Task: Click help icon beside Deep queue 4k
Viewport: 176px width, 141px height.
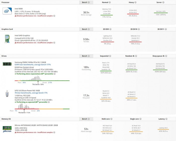Action: point(166,56)
